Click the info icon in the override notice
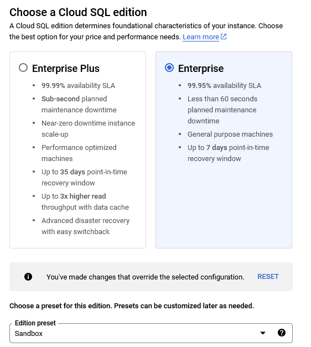The width and height of the screenshot is (311, 347). pos(28,277)
